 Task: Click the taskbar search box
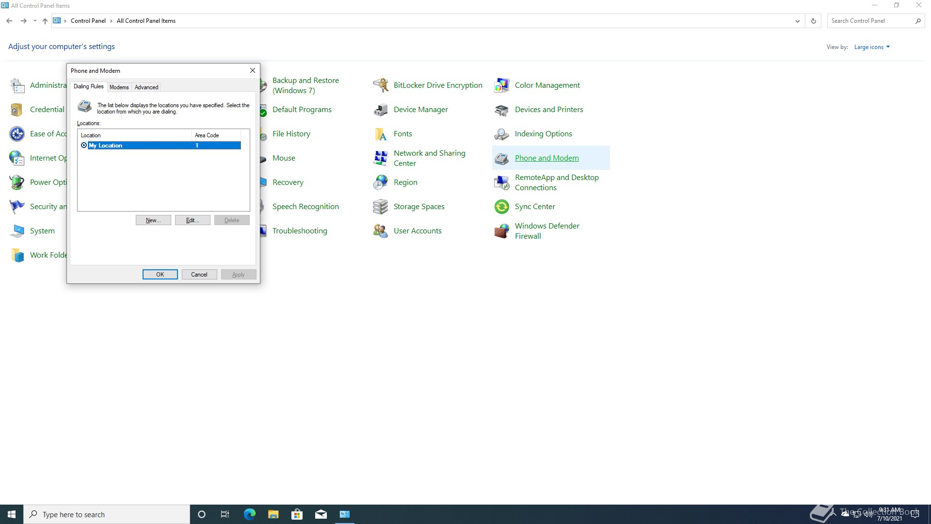pyautogui.click(x=107, y=514)
